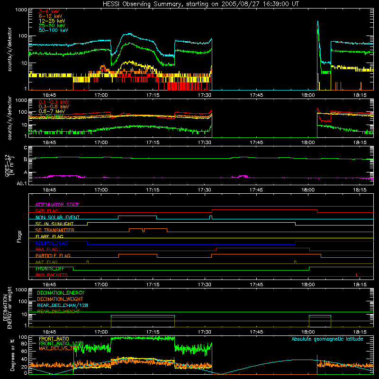
Task: Click the NON_SOLAR_EVENT flag label
Action: point(57,217)
